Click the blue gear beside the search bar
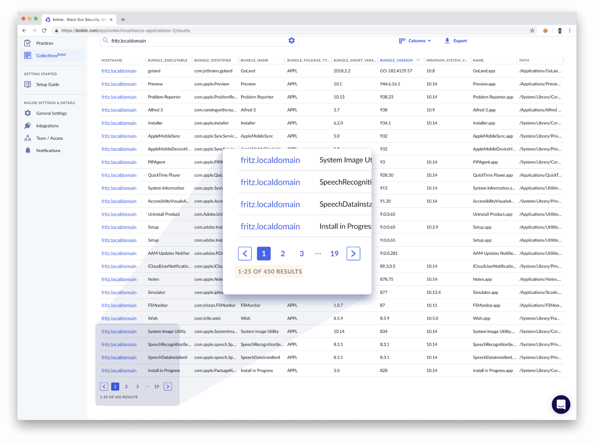The width and height of the screenshot is (594, 443). coord(291,40)
